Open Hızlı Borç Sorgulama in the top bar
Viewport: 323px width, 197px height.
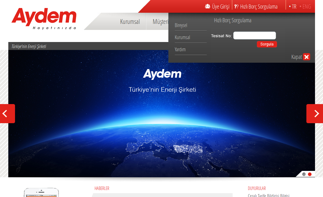point(259,7)
